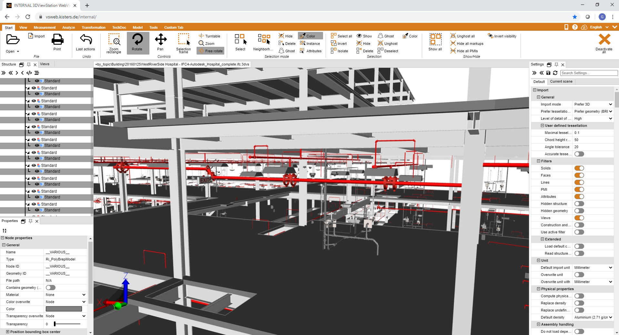Enable Turntable rotation mode
Screen dimensions: 619x335
[209, 36]
